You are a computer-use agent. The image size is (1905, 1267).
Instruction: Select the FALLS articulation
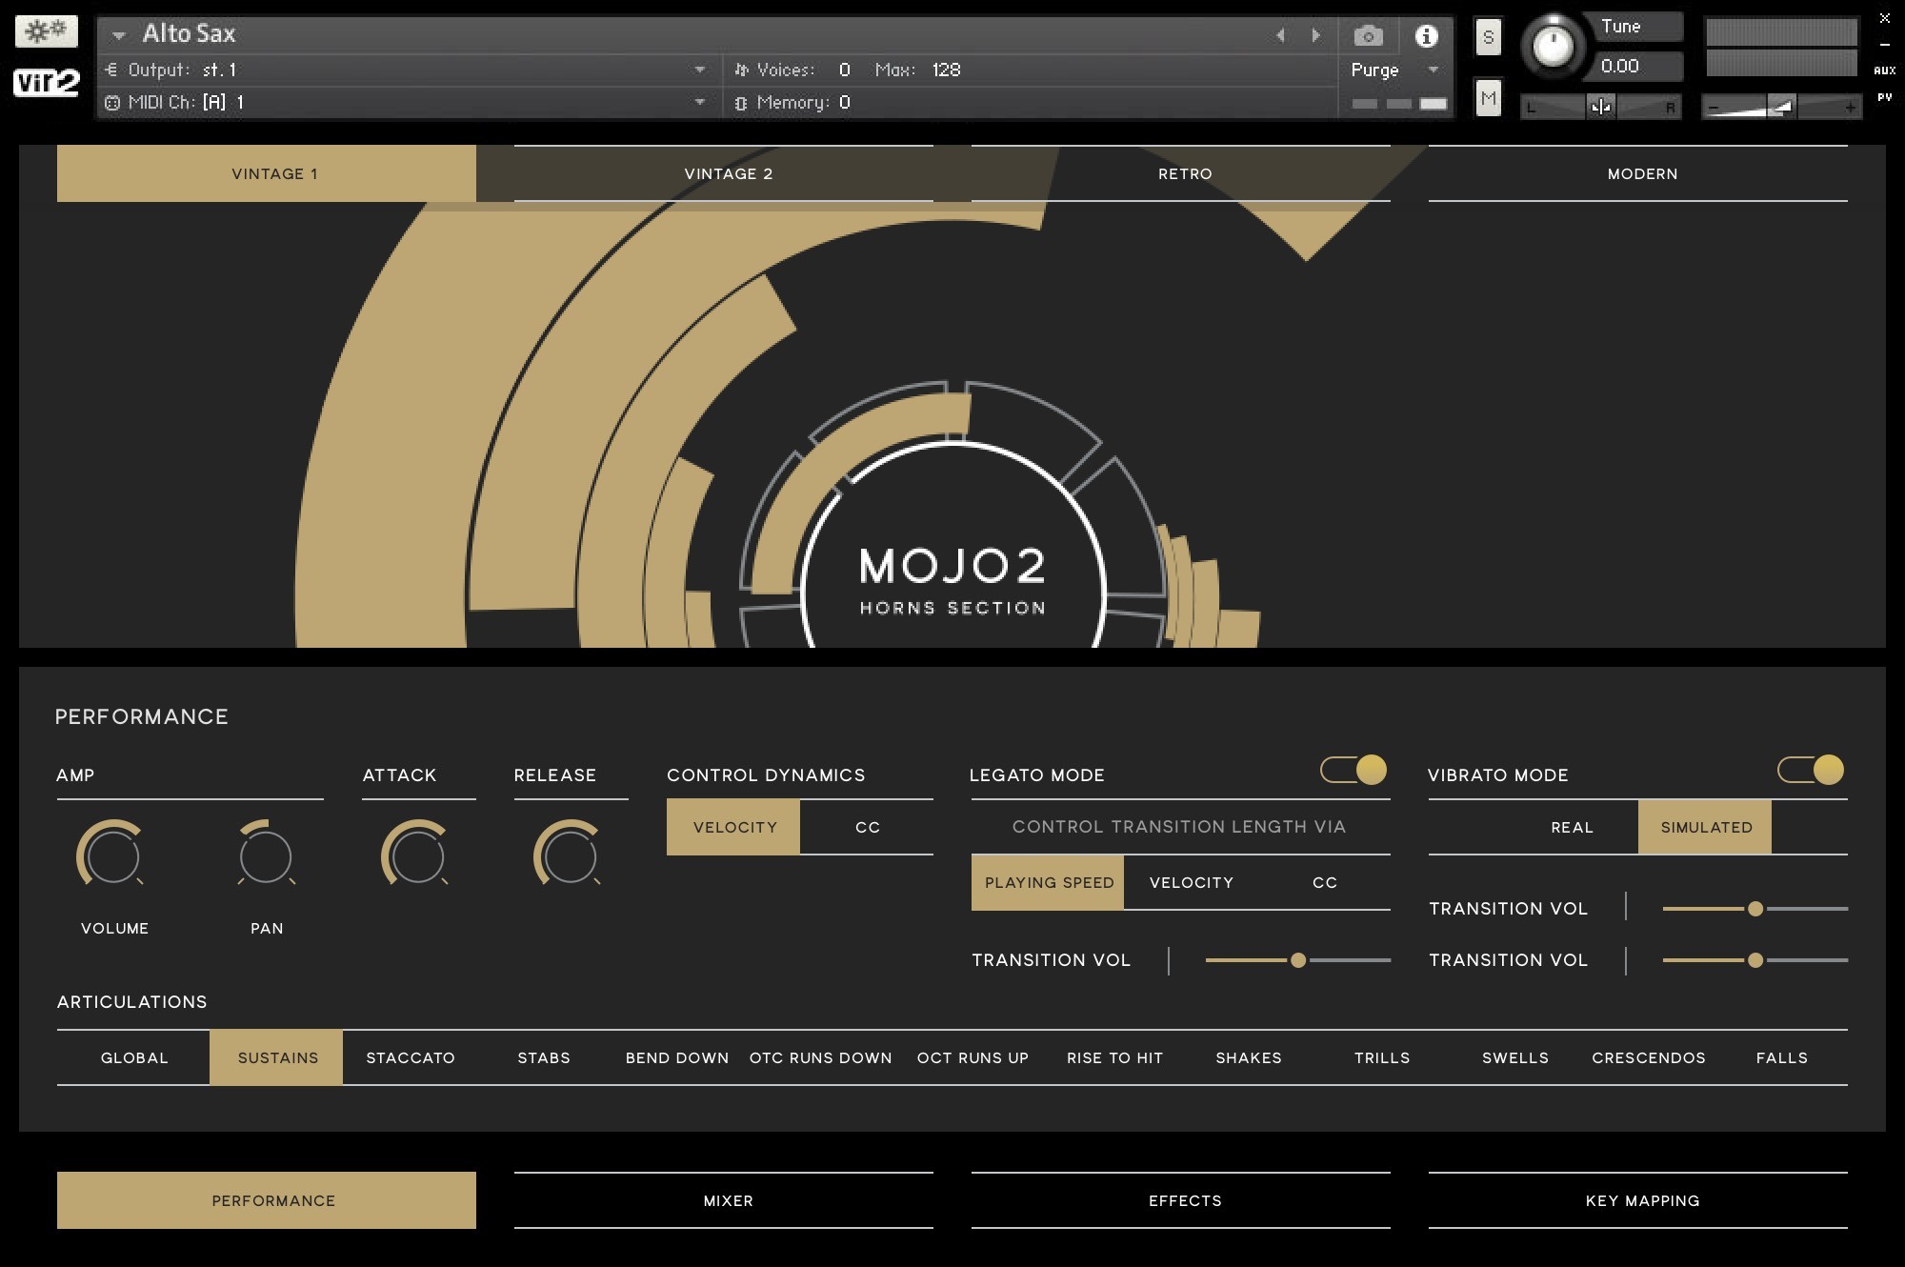click(x=1782, y=1057)
